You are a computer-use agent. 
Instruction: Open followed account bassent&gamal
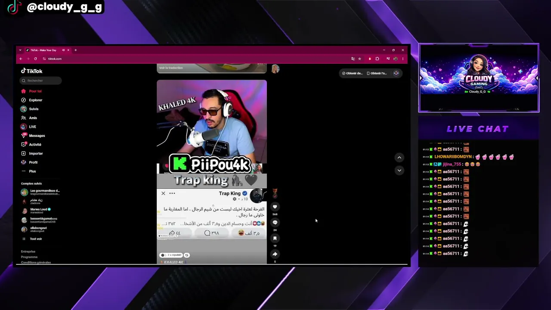(39, 220)
